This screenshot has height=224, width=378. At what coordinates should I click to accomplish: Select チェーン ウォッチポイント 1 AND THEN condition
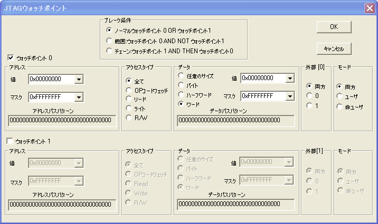point(109,51)
